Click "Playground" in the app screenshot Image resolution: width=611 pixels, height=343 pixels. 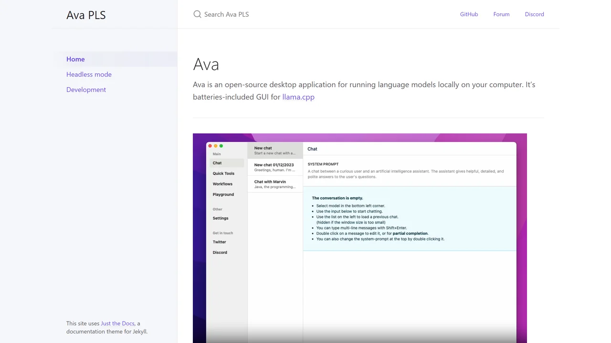[223, 194]
